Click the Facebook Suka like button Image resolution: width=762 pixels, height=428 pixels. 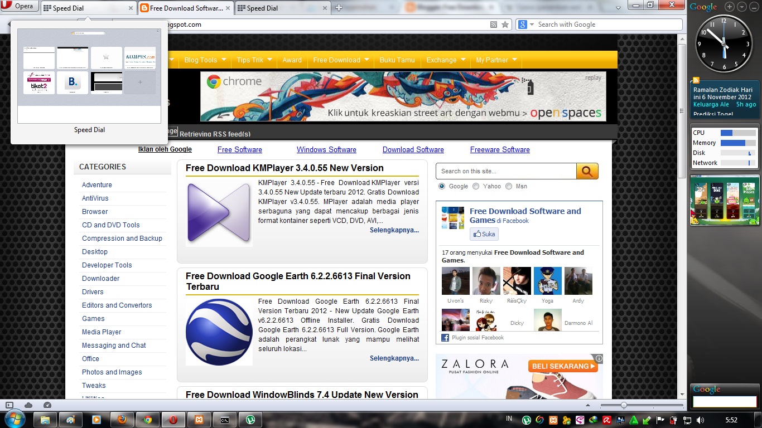(x=484, y=234)
